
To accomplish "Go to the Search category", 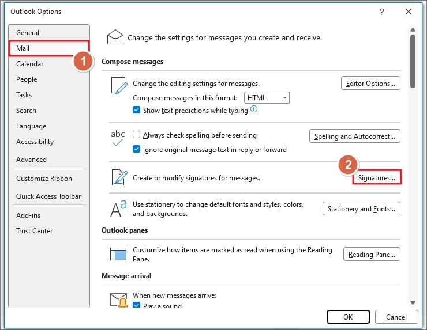I will (x=49, y=111).
